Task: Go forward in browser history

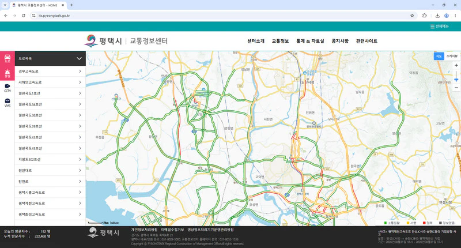Action: pos(14,16)
